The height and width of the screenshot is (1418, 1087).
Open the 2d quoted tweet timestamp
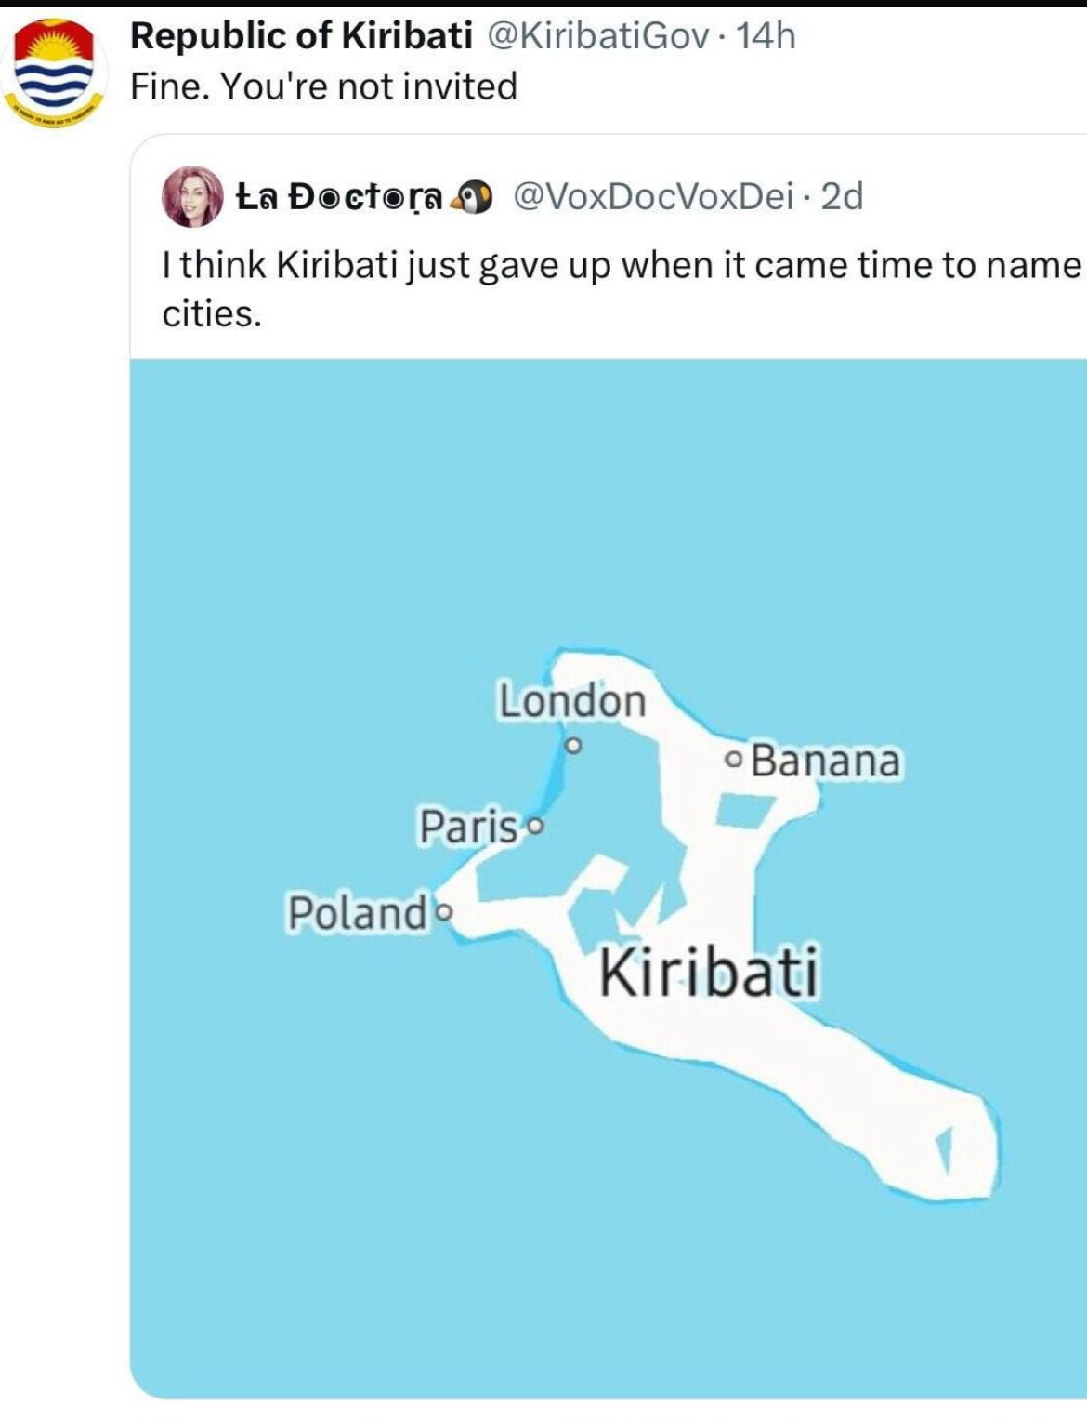(842, 196)
